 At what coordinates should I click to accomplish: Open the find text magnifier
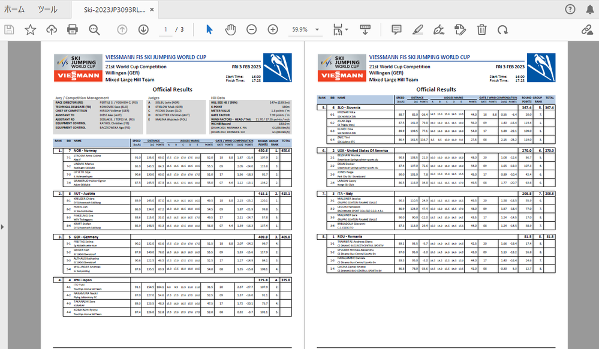point(94,29)
